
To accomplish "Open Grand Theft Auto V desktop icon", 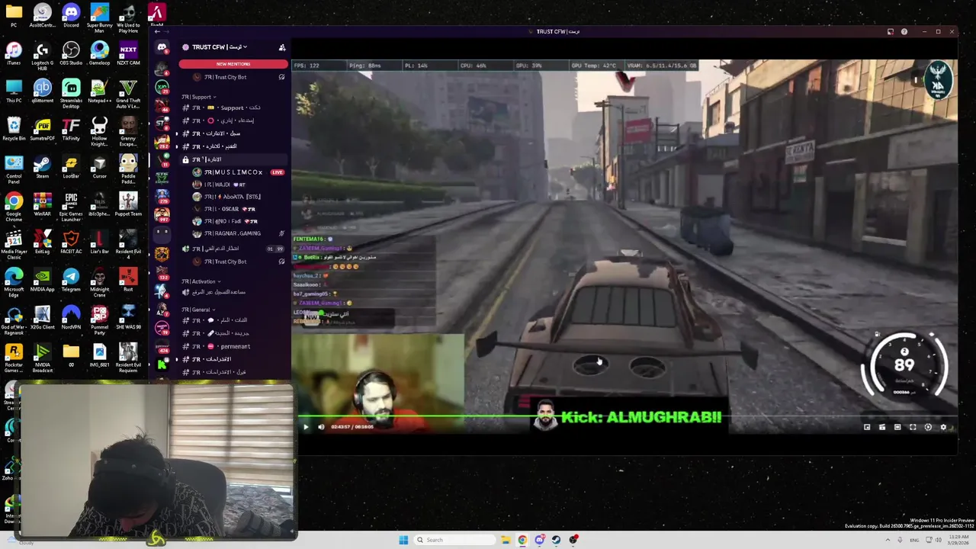I will click(x=128, y=92).
